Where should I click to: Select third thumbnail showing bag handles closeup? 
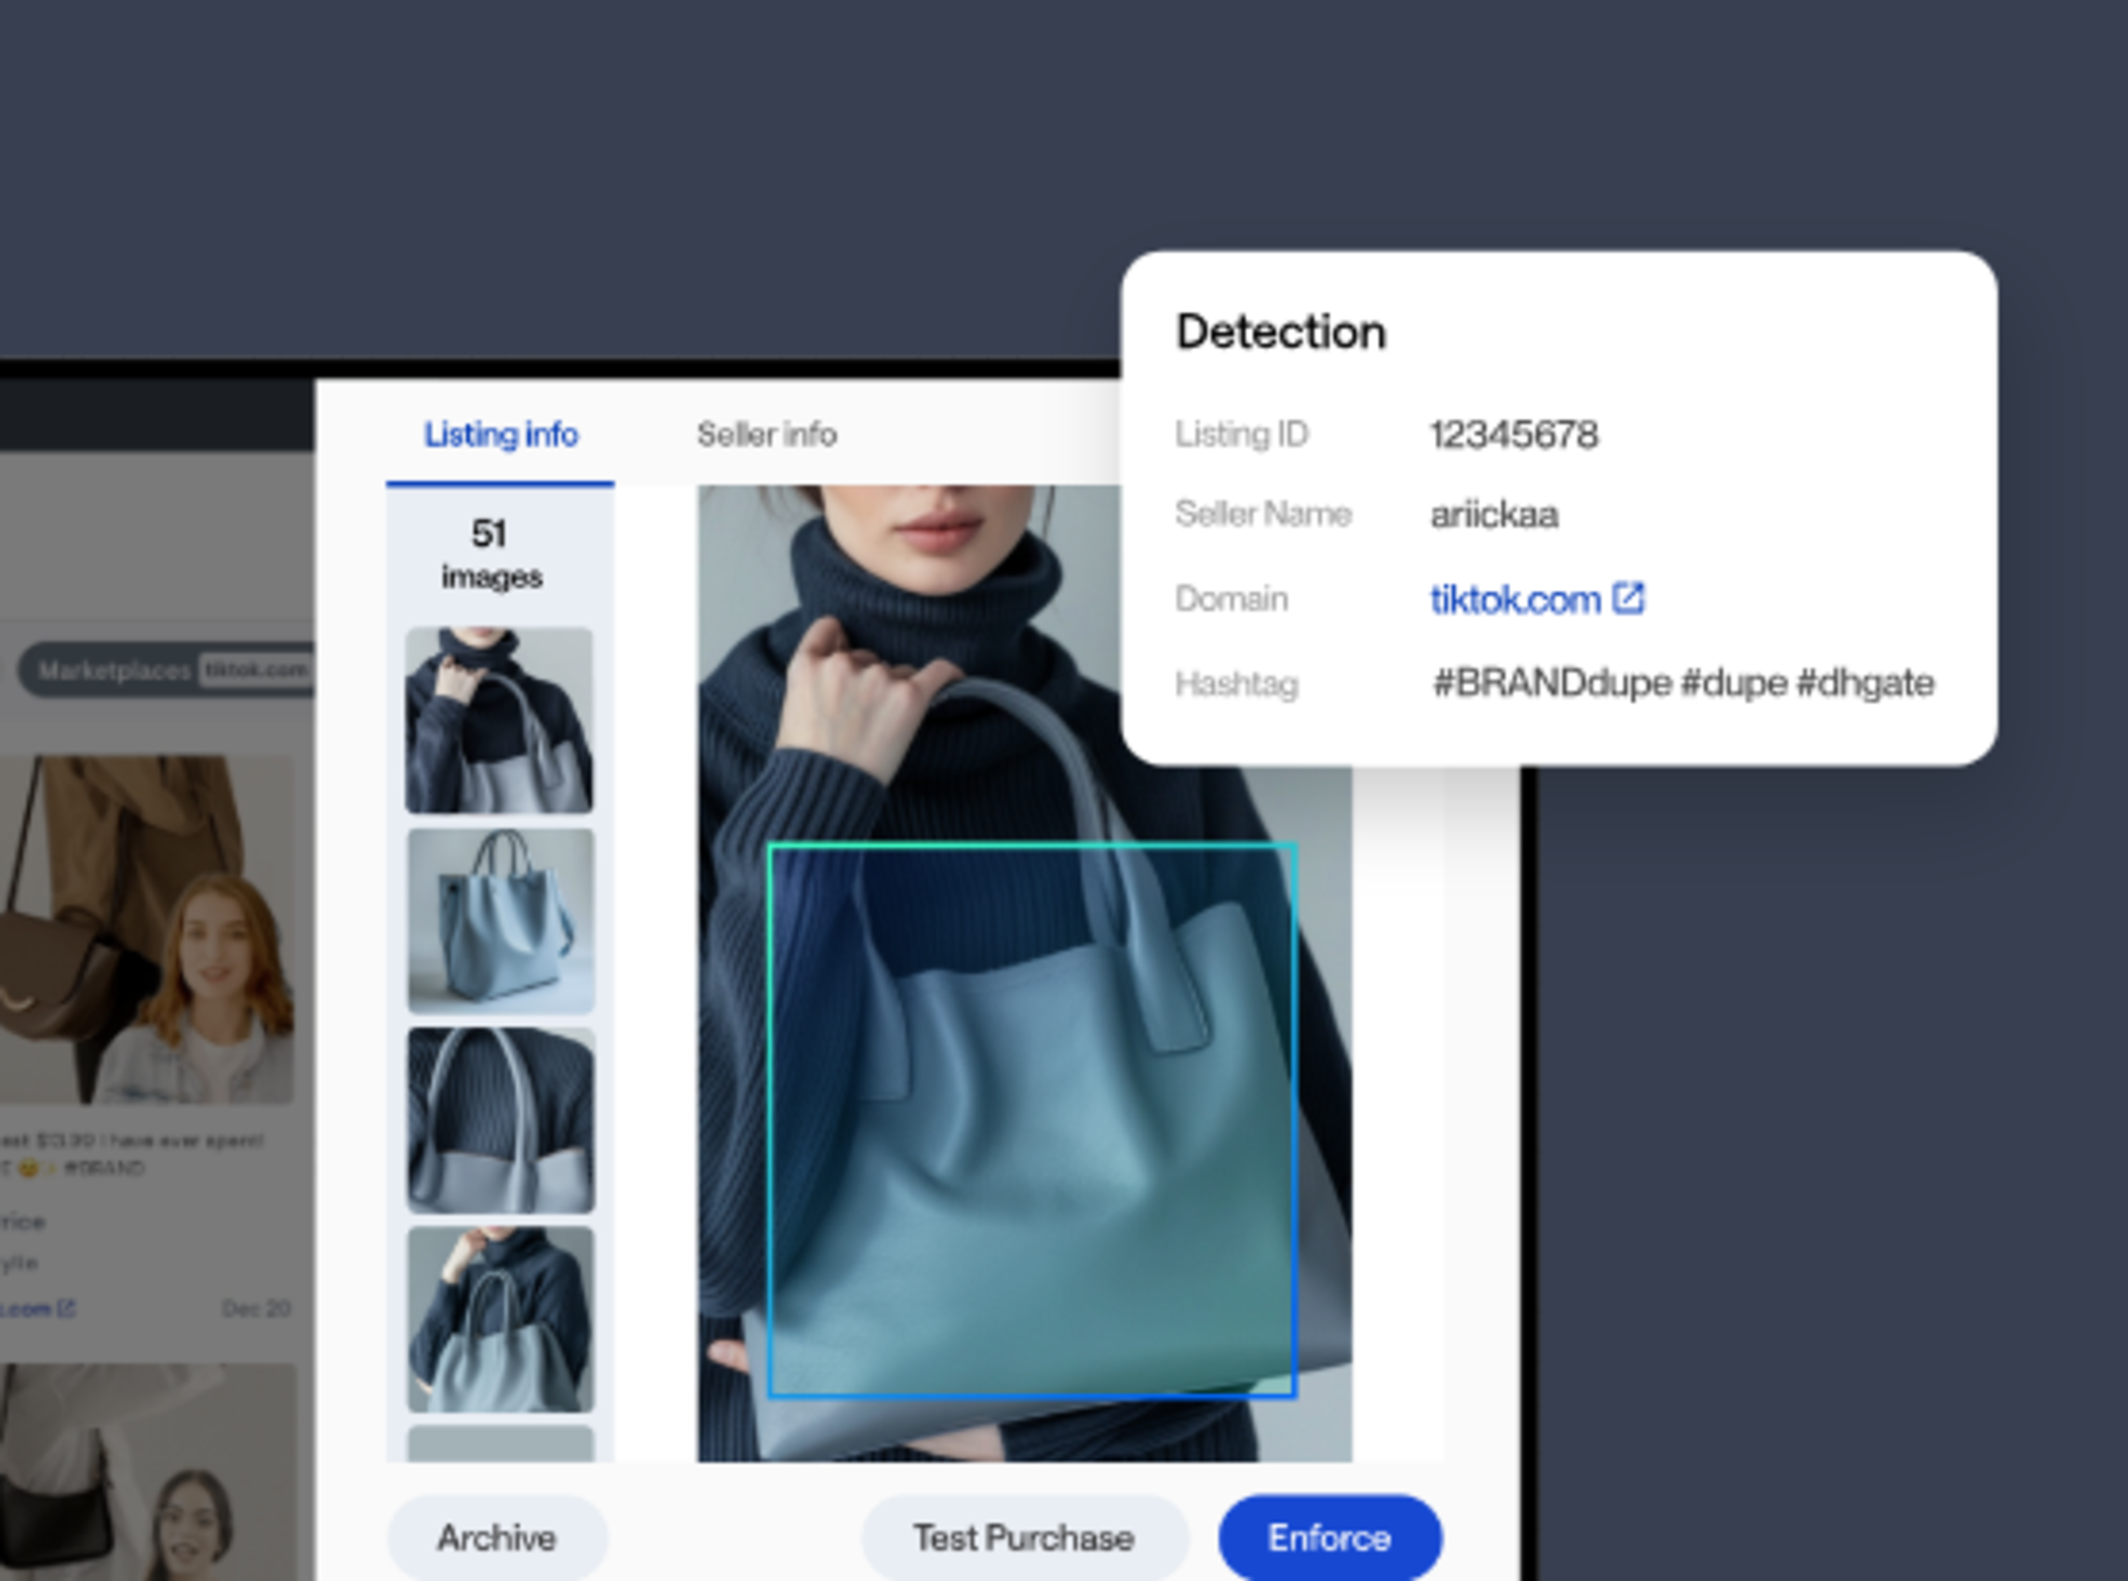[x=501, y=1119]
